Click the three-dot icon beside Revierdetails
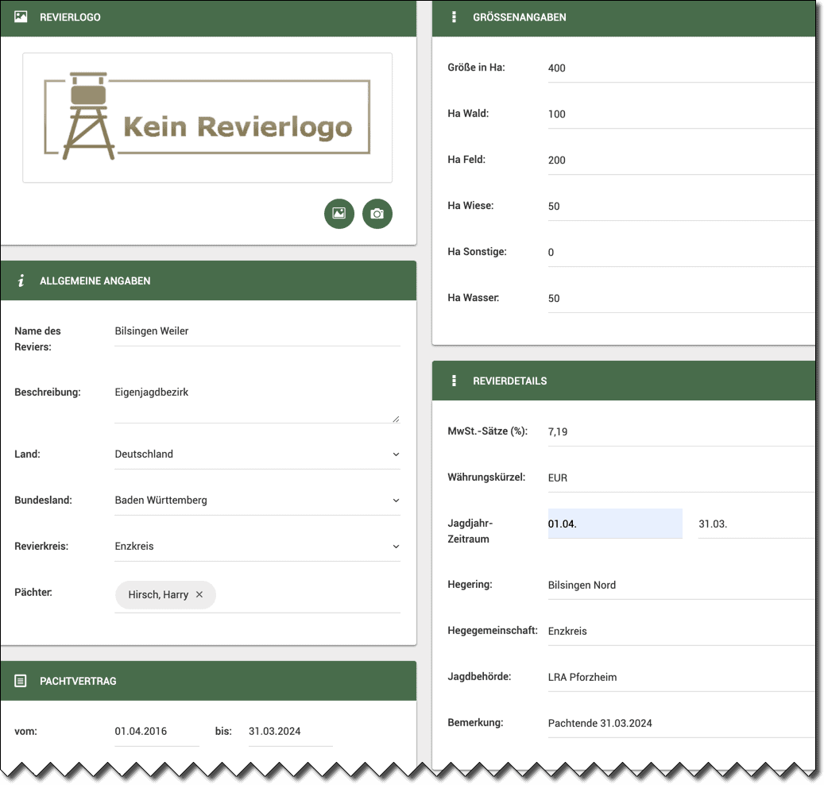This screenshot has width=824, height=785. tap(454, 381)
